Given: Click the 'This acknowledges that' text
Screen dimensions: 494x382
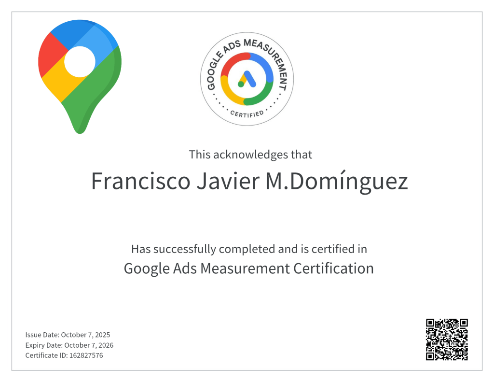Looking at the screenshot, I should [250, 155].
